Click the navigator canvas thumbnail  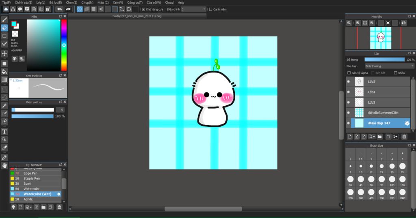tap(381, 38)
